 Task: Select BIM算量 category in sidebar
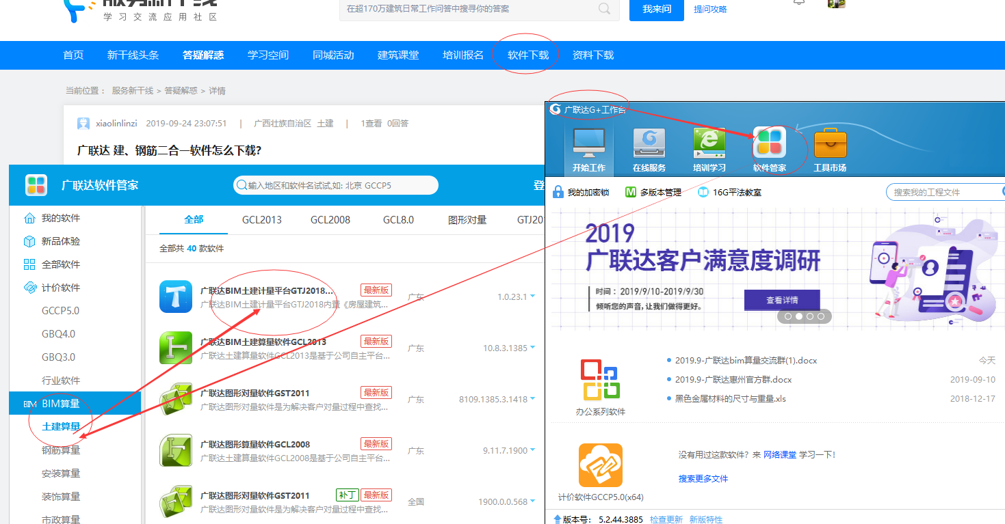coord(75,404)
